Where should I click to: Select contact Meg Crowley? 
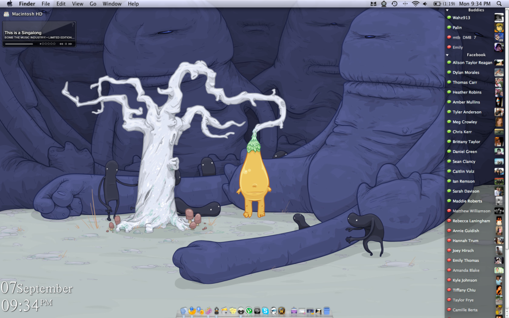tap(475, 122)
